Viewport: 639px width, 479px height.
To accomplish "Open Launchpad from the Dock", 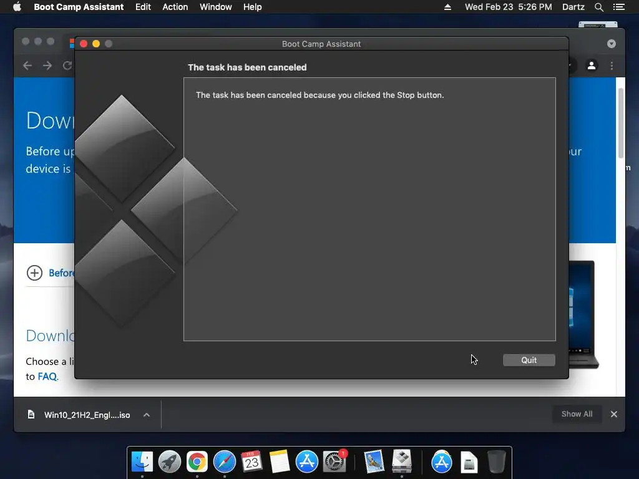I will pyautogui.click(x=170, y=462).
